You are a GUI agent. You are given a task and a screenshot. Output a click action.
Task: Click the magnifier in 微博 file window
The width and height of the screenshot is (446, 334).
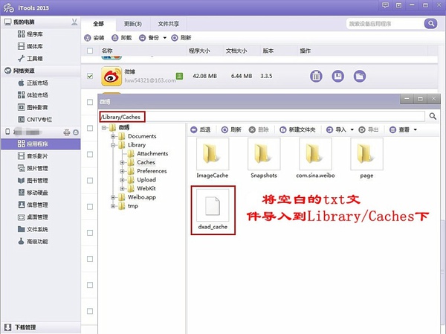[x=433, y=116]
